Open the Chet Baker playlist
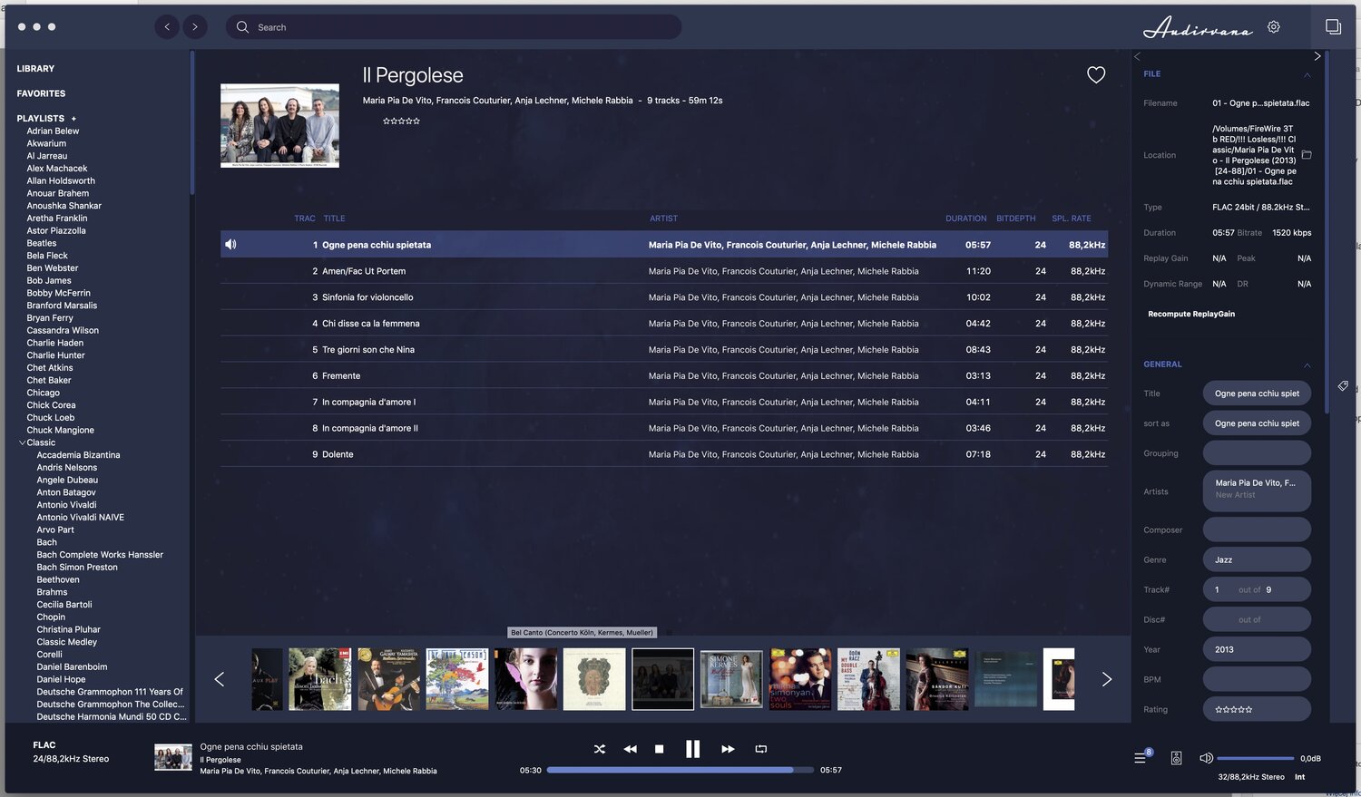This screenshot has width=1361, height=797. pyautogui.click(x=49, y=381)
